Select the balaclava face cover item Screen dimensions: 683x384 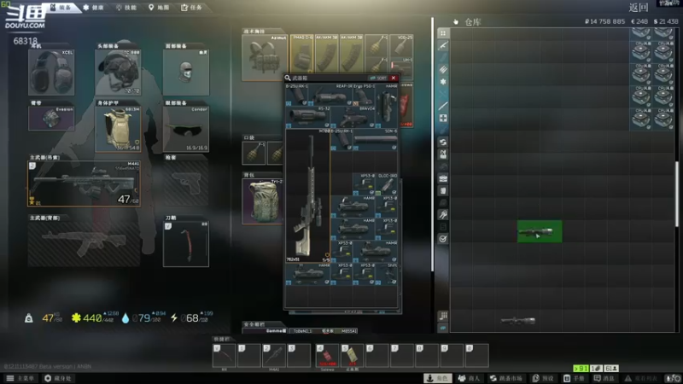(186, 73)
